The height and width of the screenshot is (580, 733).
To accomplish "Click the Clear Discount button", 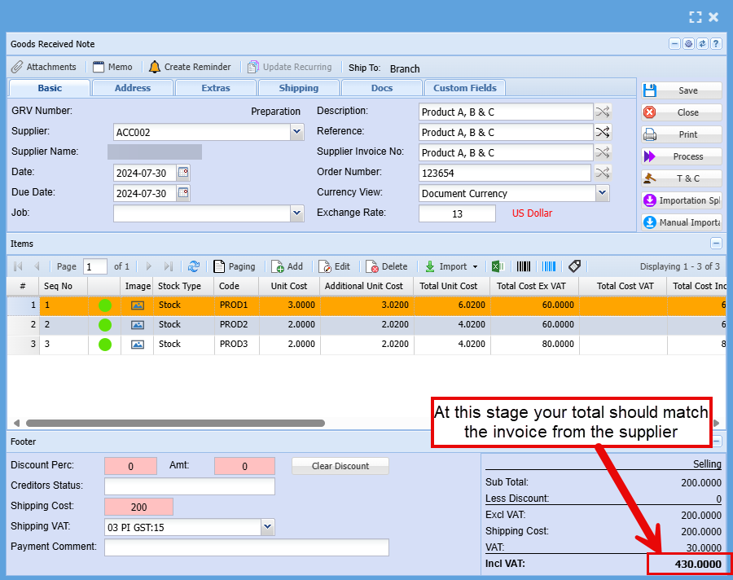I will tap(340, 466).
